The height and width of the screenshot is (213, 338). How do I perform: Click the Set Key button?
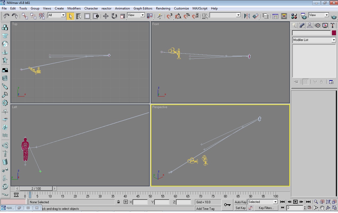pos(240,208)
